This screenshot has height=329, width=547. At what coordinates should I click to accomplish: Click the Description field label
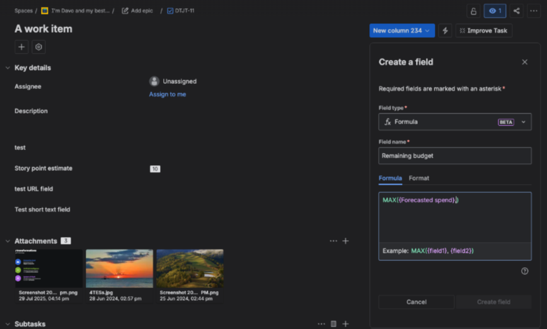[31, 111]
